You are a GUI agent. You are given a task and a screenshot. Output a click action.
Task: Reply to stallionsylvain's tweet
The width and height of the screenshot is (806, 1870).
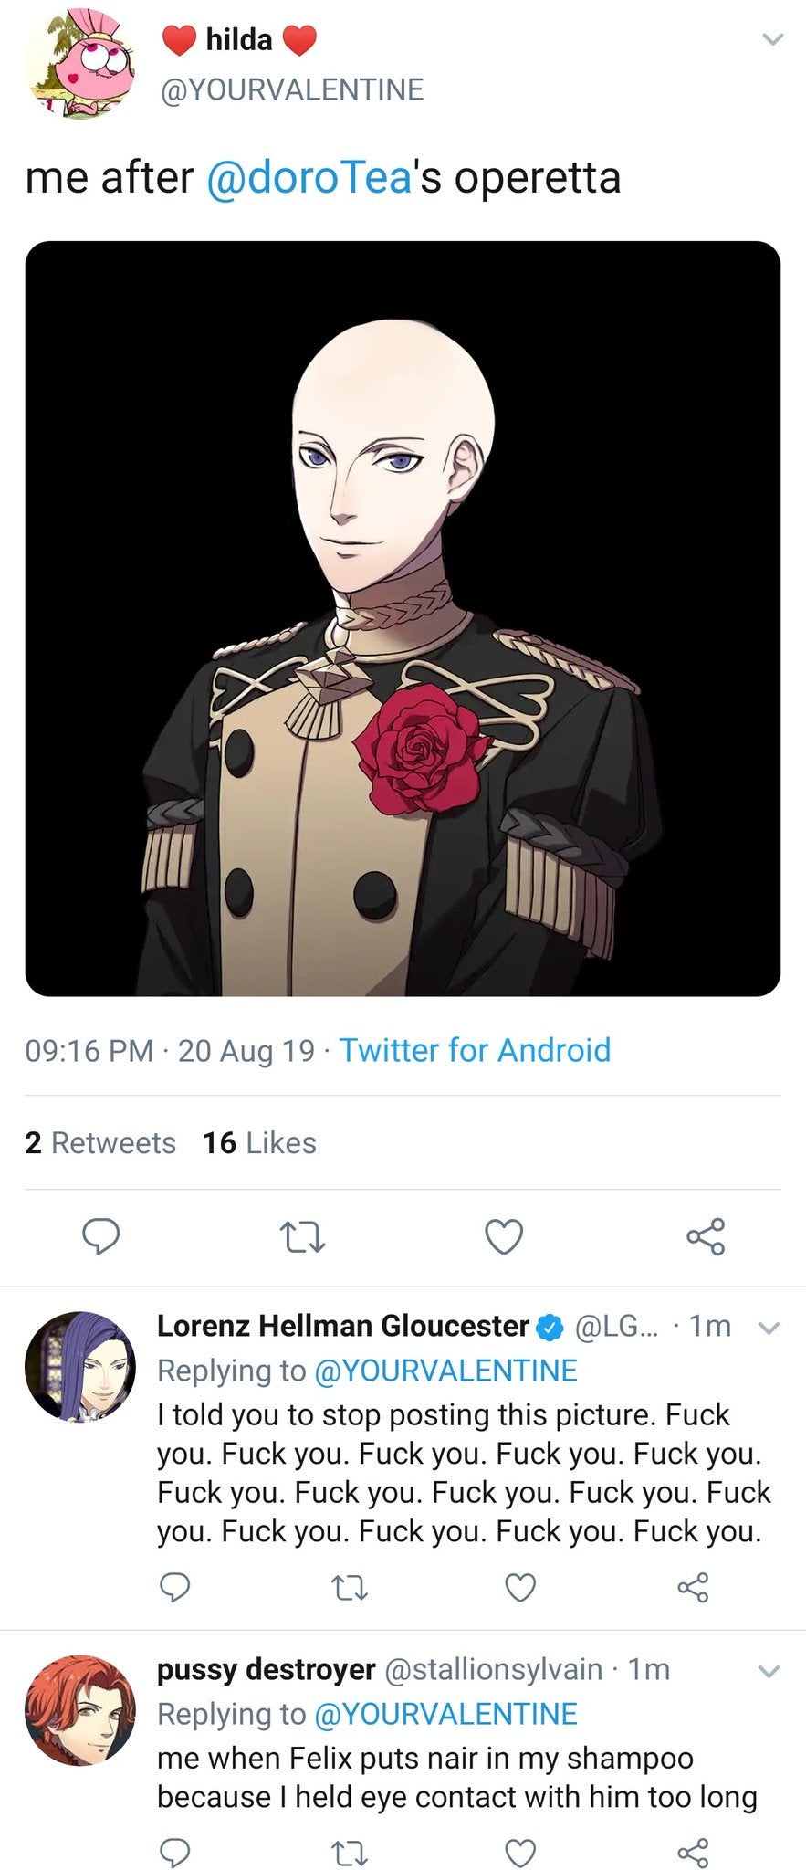coord(174,1853)
